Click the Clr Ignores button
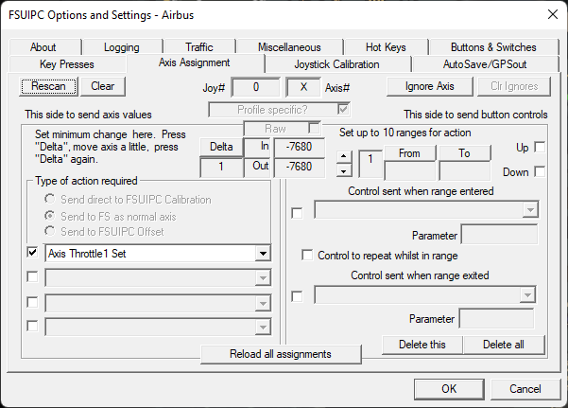Screen dimensions: 568x408 click(x=514, y=86)
